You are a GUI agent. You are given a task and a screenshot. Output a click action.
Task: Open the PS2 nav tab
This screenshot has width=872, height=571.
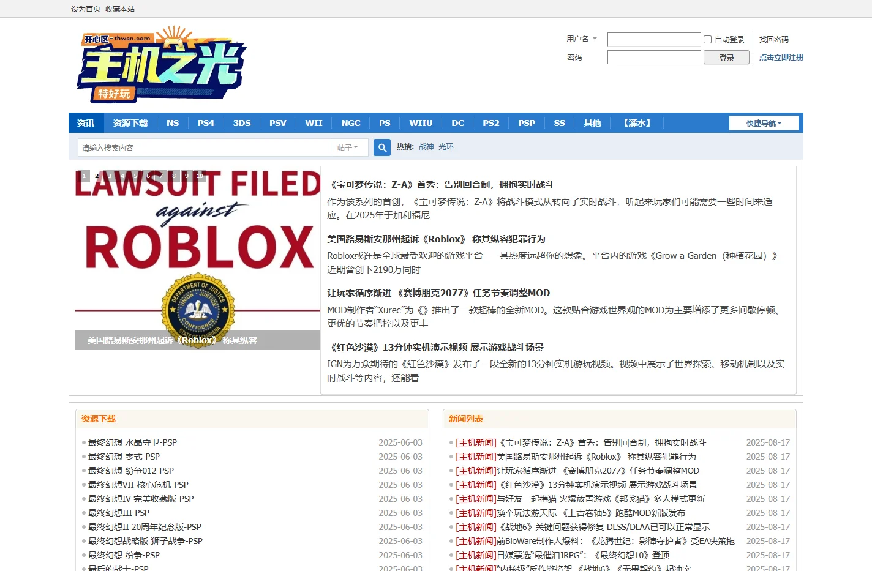click(491, 123)
